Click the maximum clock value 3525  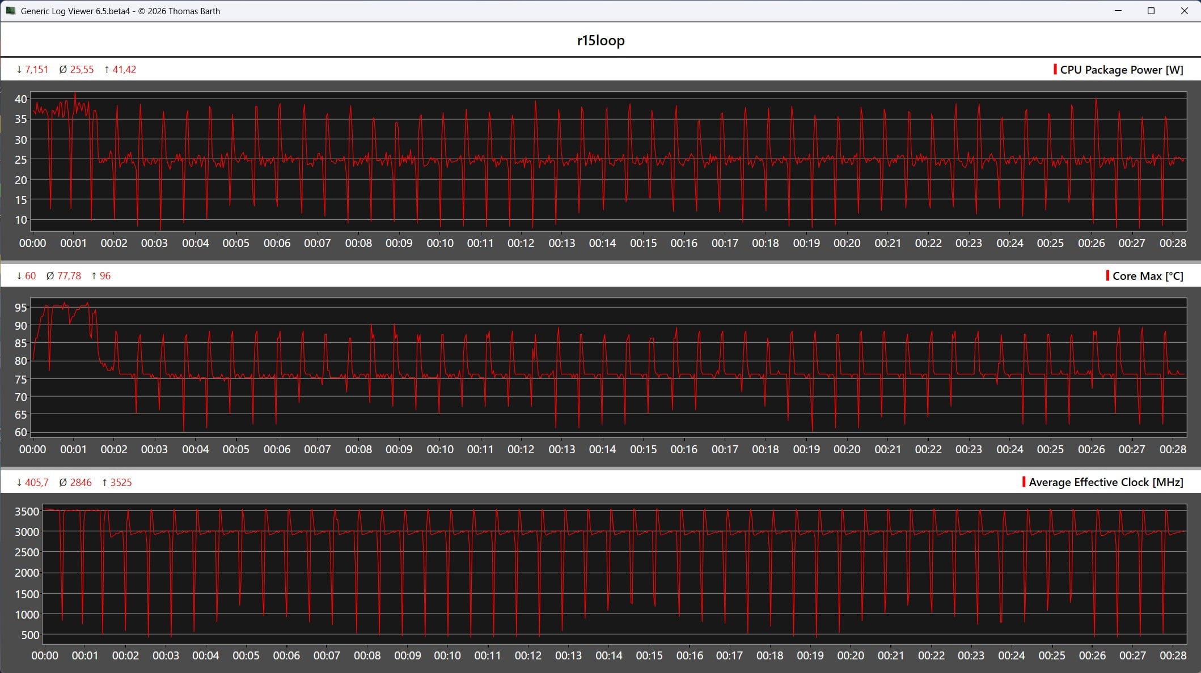tap(121, 483)
